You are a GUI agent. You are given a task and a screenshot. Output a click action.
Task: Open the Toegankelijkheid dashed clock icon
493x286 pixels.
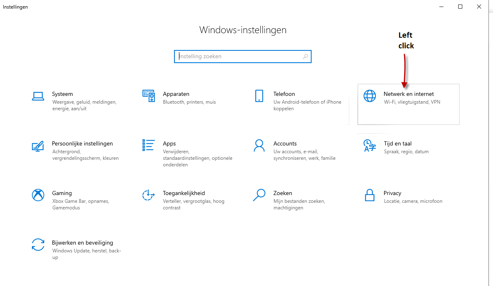(x=148, y=195)
